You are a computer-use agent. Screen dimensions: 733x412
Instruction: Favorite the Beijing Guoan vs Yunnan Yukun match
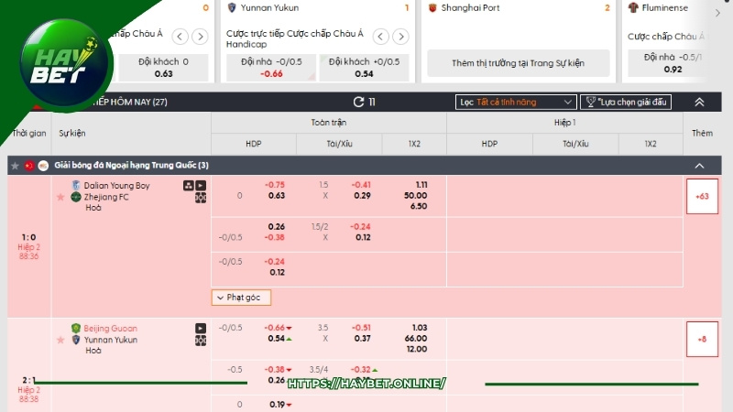tap(60, 340)
